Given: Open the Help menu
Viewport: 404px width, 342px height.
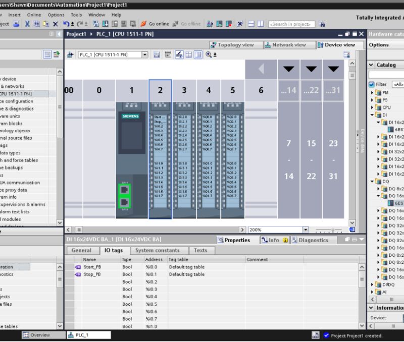Looking at the screenshot, I should click(x=116, y=15).
